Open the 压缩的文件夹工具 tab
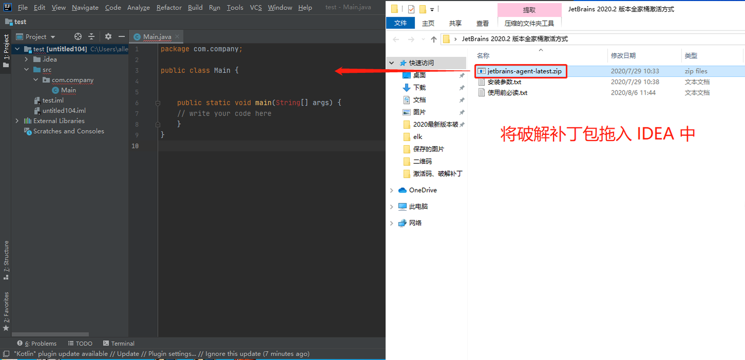The height and width of the screenshot is (360, 745). coord(529,23)
